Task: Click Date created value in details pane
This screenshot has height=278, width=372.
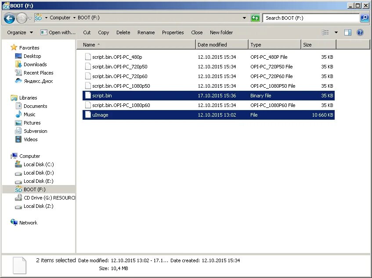Action: click(x=220, y=260)
